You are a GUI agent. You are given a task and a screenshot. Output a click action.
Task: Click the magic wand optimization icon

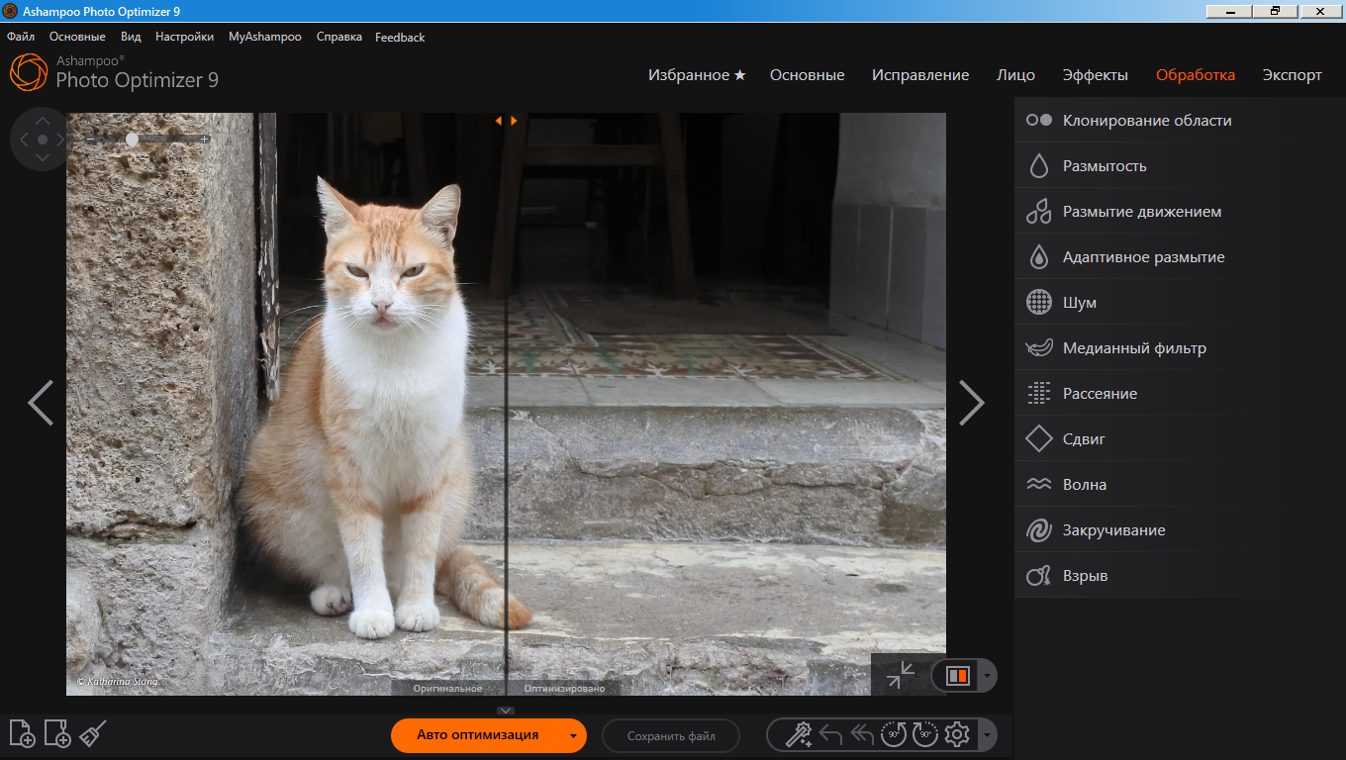coord(798,734)
